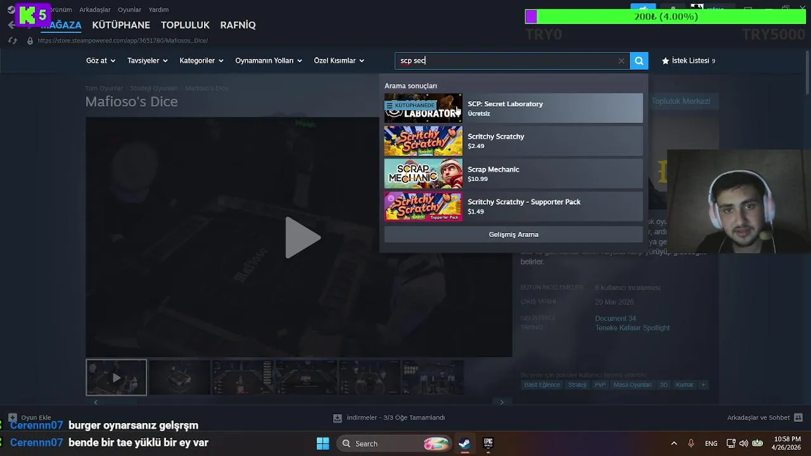
Task: Click the Basit Eğlence tag
Action: point(542,385)
